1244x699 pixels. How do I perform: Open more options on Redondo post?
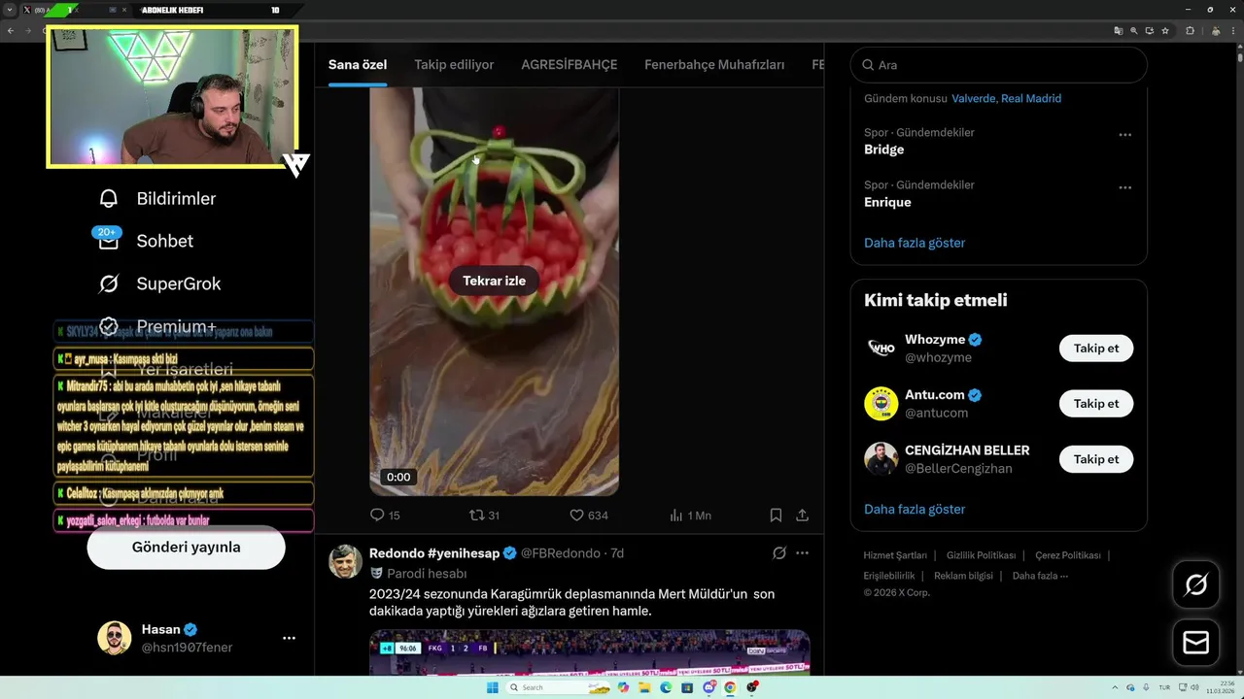[802, 553]
